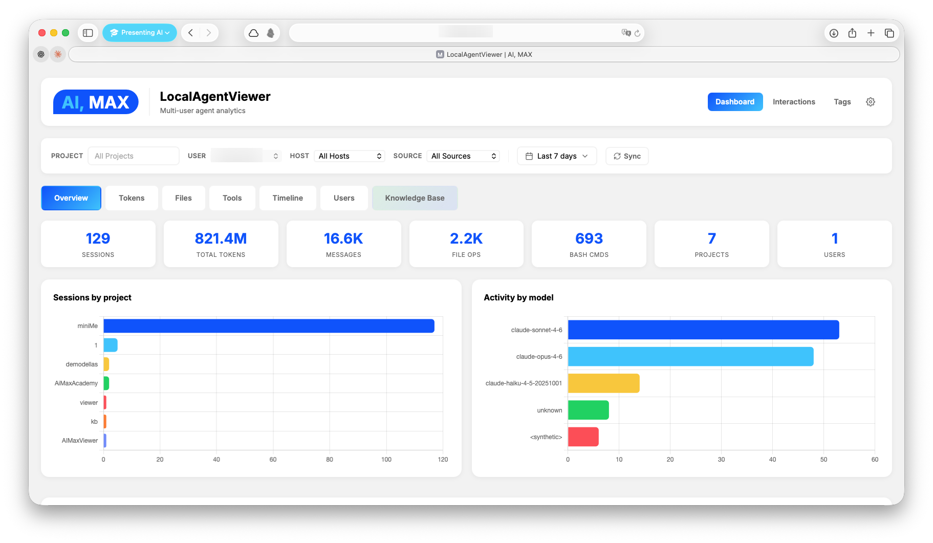The height and width of the screenshot is (543, 933).
Task: Click the share icon in the browser toolbar
Action: click(x=852, y=32)
